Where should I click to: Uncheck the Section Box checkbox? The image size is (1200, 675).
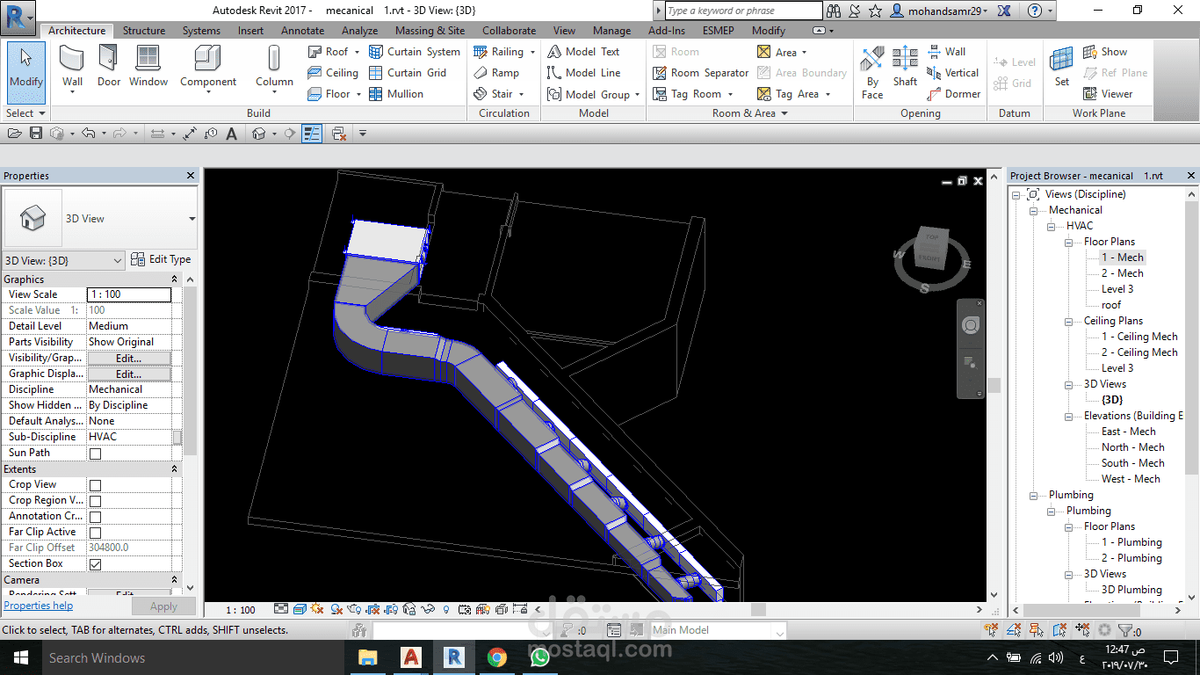pos(95,564)
